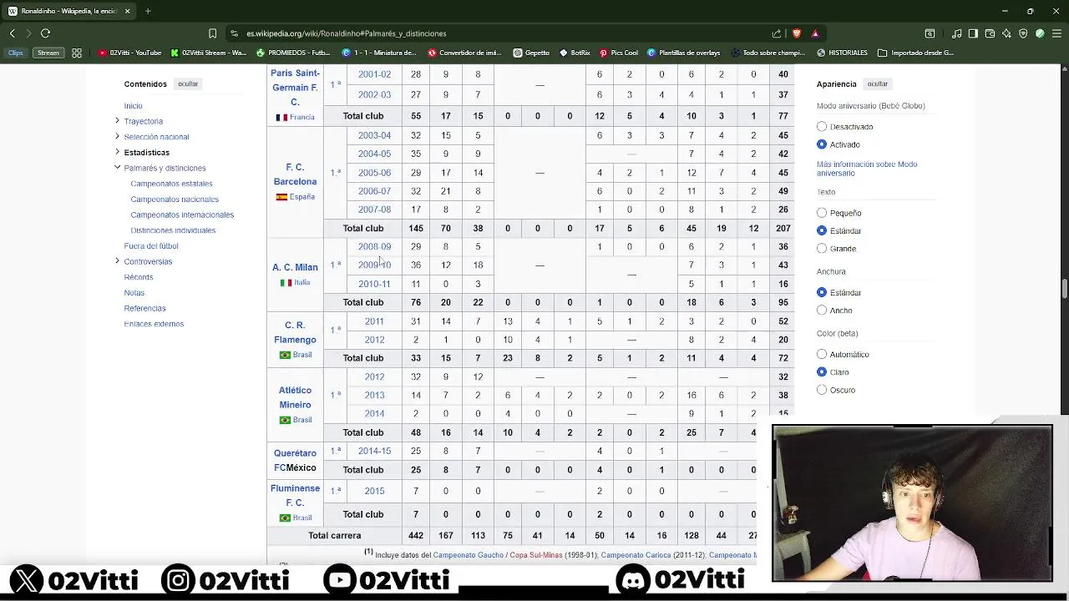Open the Leo AI sparkle icon
Viewport: 1069px width, 601px height.
click(x=1006, y=33)
